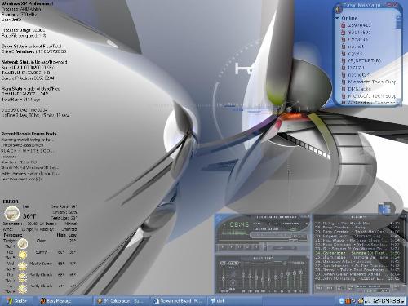Viewport: 408px width, 306px height.
Task: Collapse the Online group in Easy Message
Action: point(338,18)
